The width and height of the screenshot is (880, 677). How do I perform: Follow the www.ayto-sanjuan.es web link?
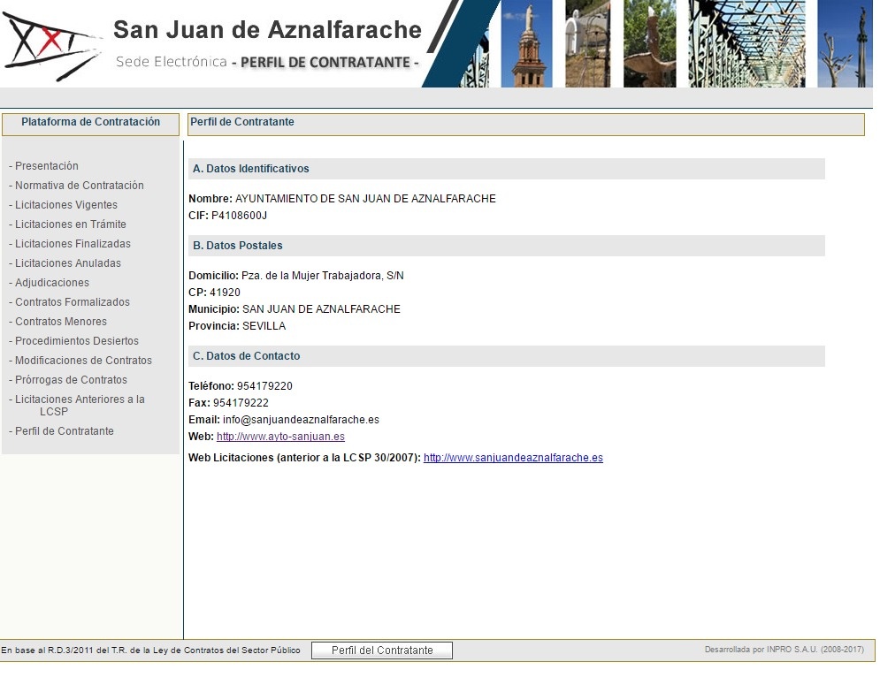280,437
